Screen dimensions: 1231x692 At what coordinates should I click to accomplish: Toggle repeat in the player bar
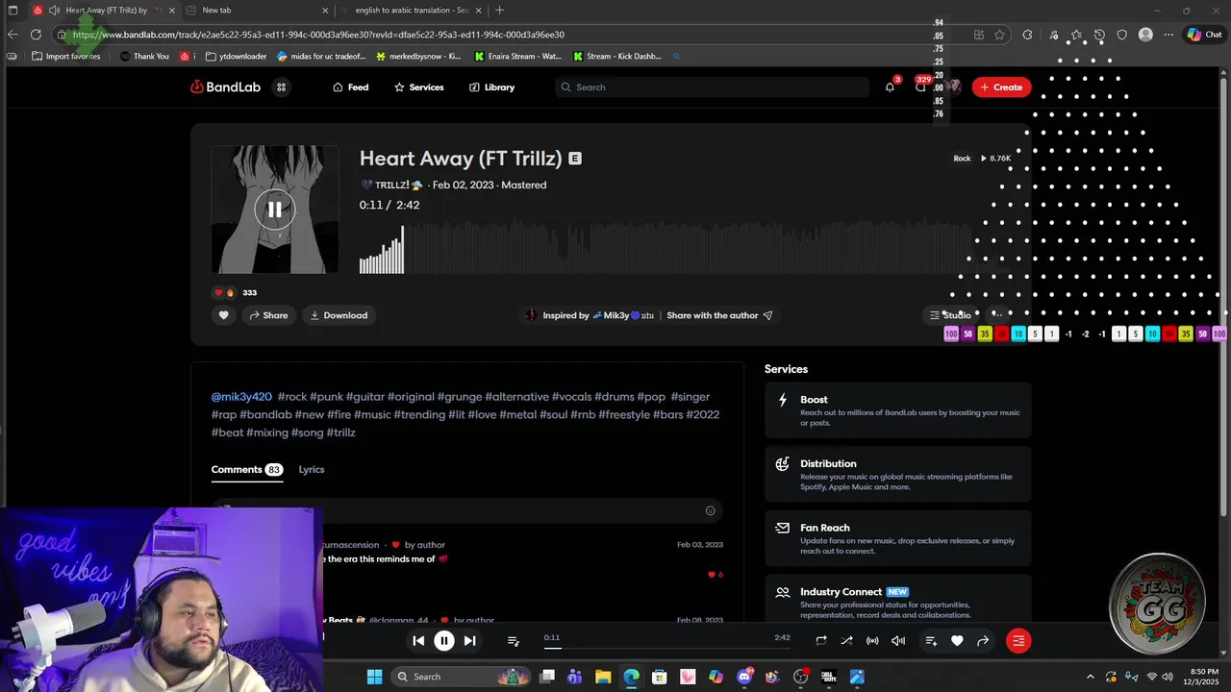(x=821, y=640)
